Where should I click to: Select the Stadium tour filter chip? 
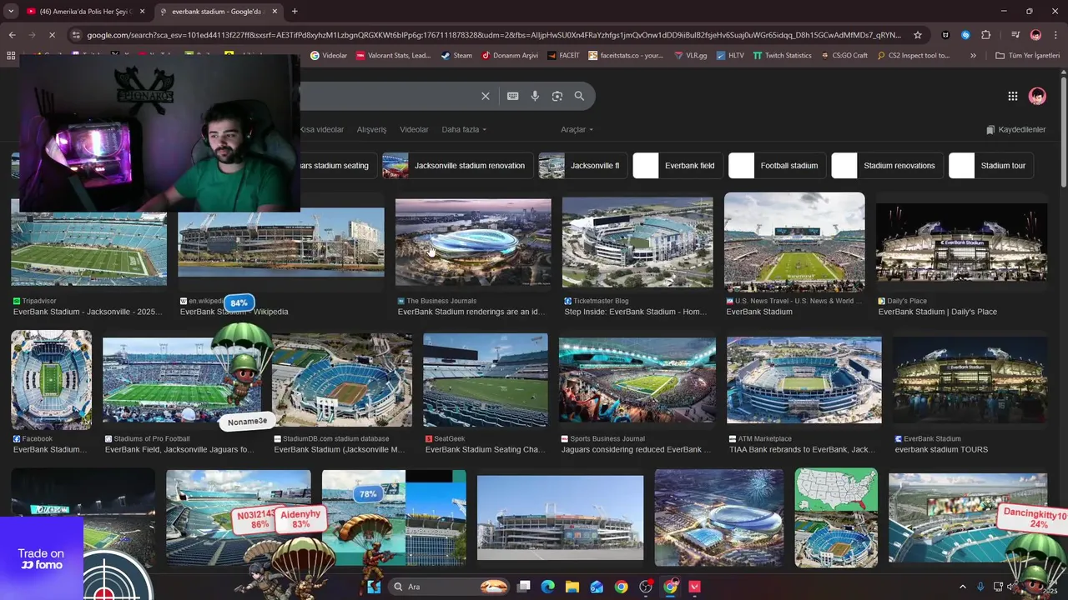[x=992, y=166]
